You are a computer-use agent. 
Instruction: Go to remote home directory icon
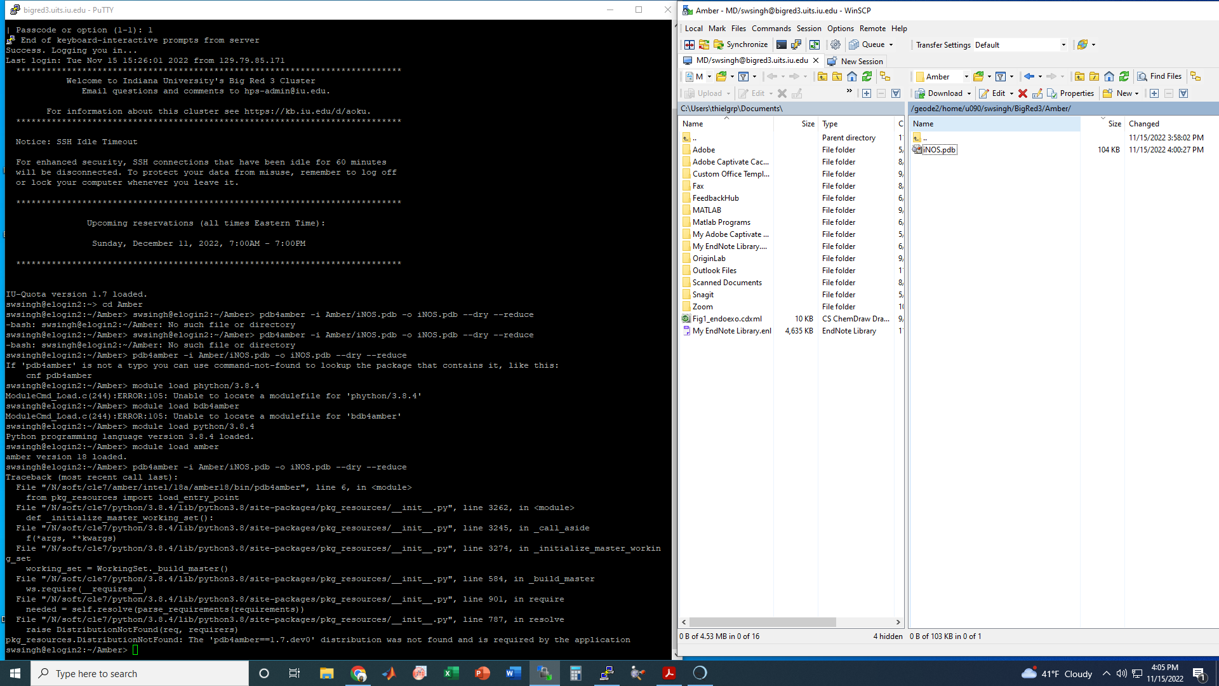(1109, 76)
